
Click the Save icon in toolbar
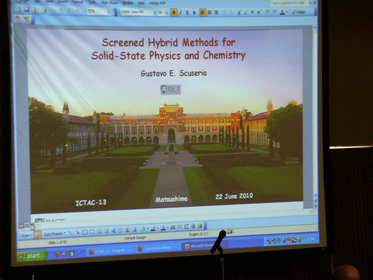pos(27,9)
